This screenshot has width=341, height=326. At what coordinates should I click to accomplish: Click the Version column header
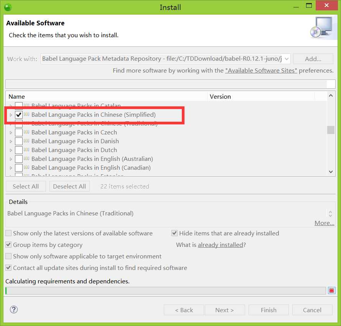261,96
